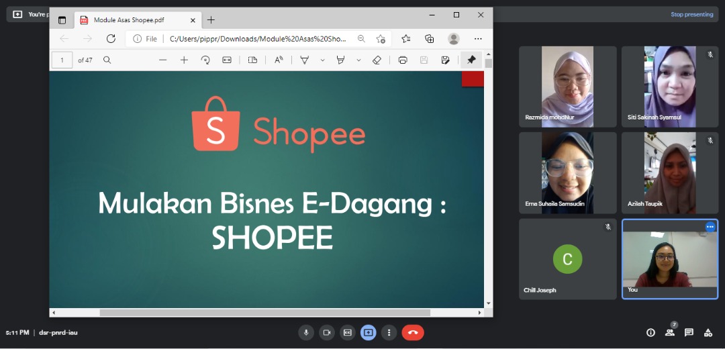
Task: Click the PDF vertical scrollbar down arrow
Action: [x=488, y=304]
